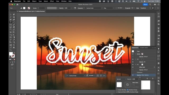Toggle visibility of Offset Path effect

(133, 67)
